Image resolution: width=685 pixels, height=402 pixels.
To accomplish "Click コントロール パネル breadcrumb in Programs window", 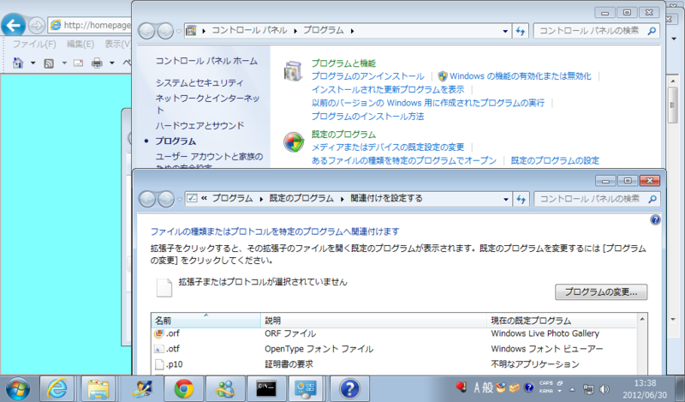I will [x=249, y=30].
